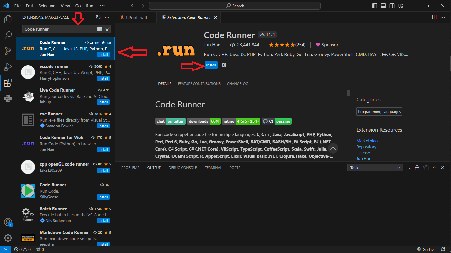Screen dimensions: 451x253
Task: Install the Code Runner extension
Action: [211, 65]
